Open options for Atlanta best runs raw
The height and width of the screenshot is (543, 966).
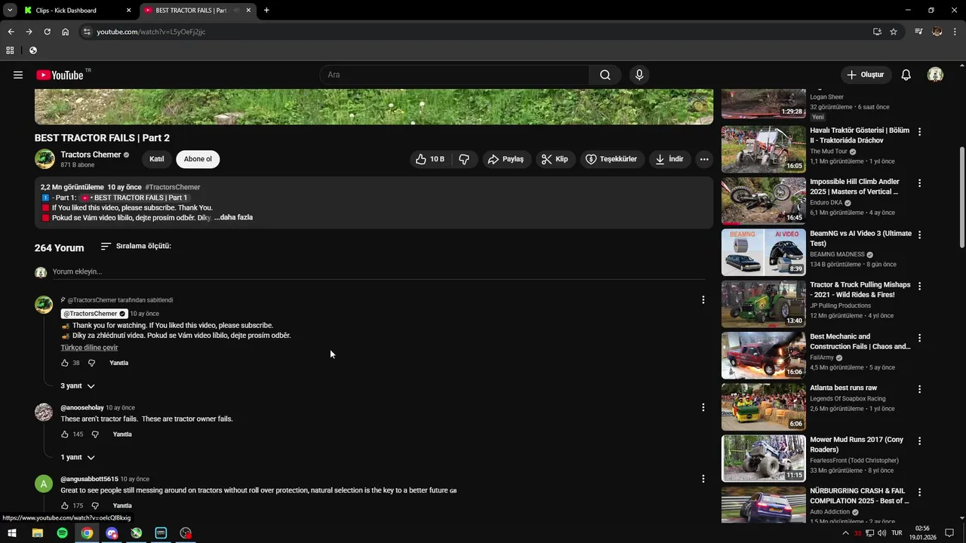pyautogui.click(x=919, y=389)
